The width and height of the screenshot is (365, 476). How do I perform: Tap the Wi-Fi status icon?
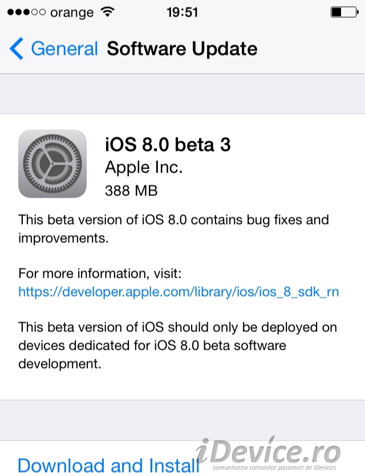click(x=108, y=12)
